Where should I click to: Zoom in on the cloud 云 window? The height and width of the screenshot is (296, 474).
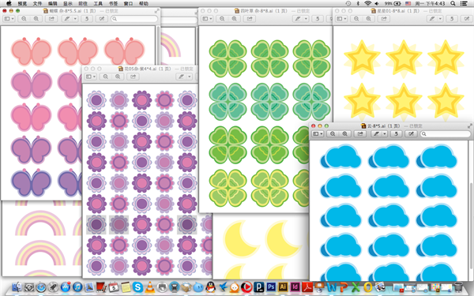[x=345, y=134]
